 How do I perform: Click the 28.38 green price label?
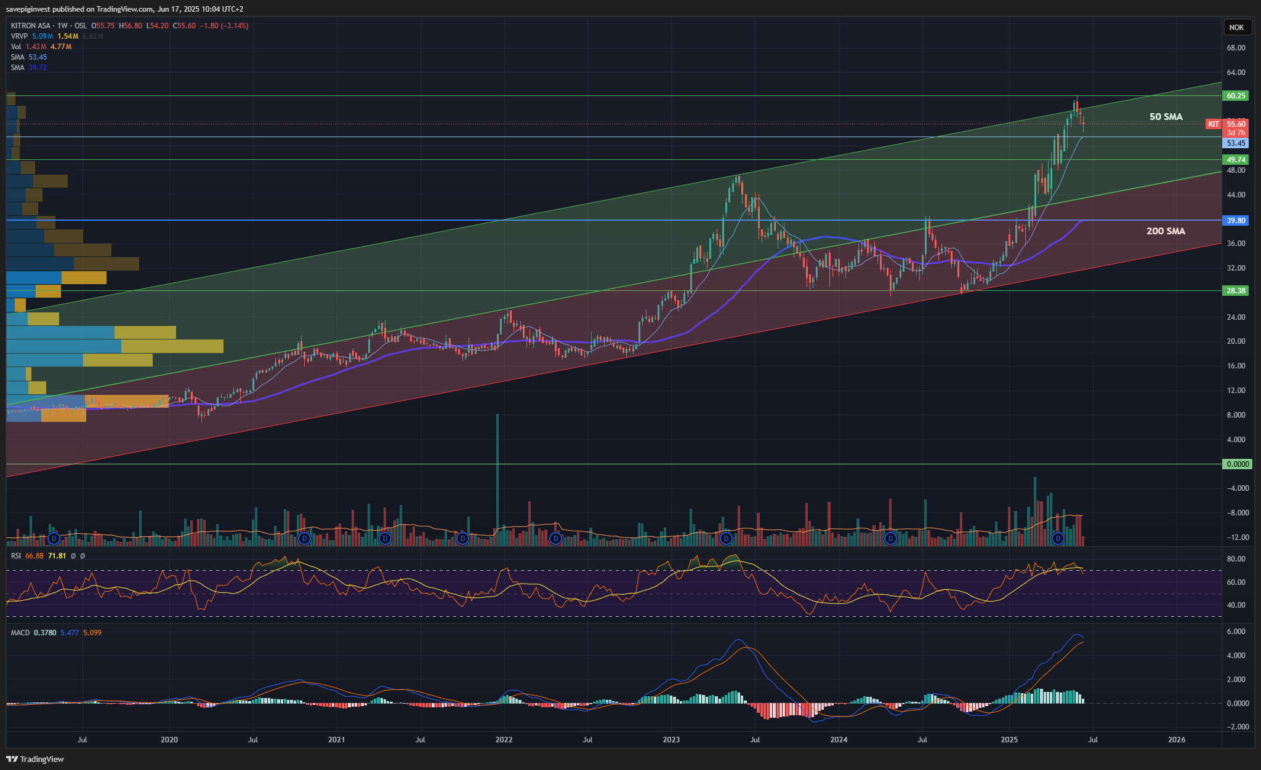[x=1236, y=291]
